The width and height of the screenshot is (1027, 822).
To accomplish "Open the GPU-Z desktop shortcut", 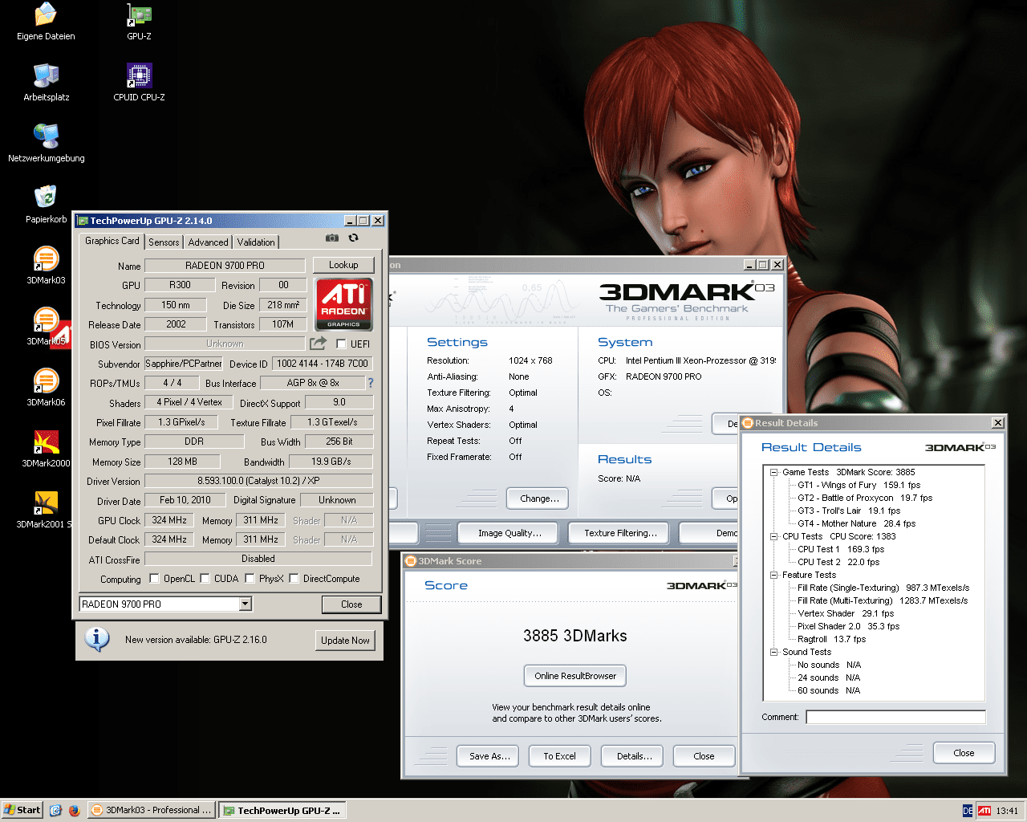I will (139, 22).
